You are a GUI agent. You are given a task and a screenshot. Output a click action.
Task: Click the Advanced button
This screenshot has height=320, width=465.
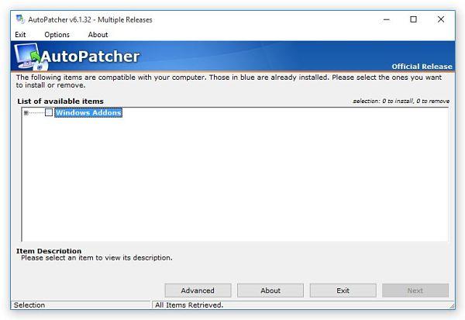[x=198, y=291]
